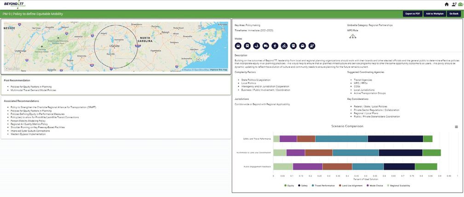
Task: Open the user help icon in header
Action: [x=454, y=4]
